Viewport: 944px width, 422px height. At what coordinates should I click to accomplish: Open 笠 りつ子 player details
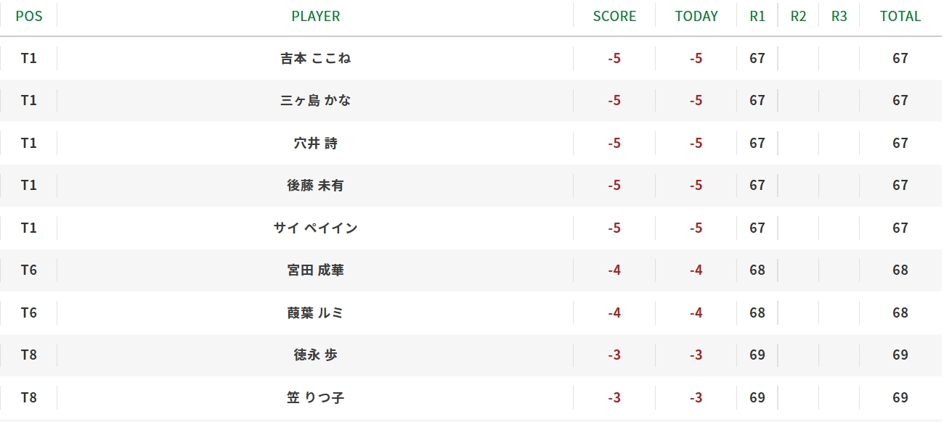[x=315, y=397]
